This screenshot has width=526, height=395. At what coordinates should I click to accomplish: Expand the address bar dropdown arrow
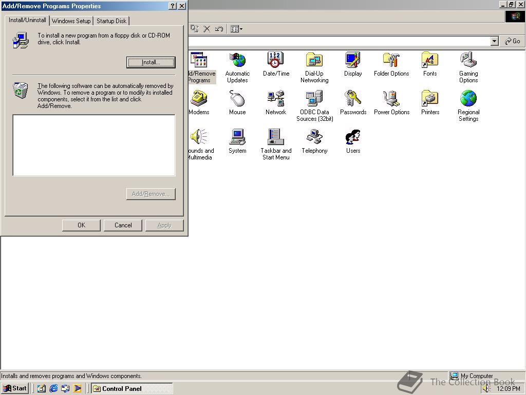[494, 41]
